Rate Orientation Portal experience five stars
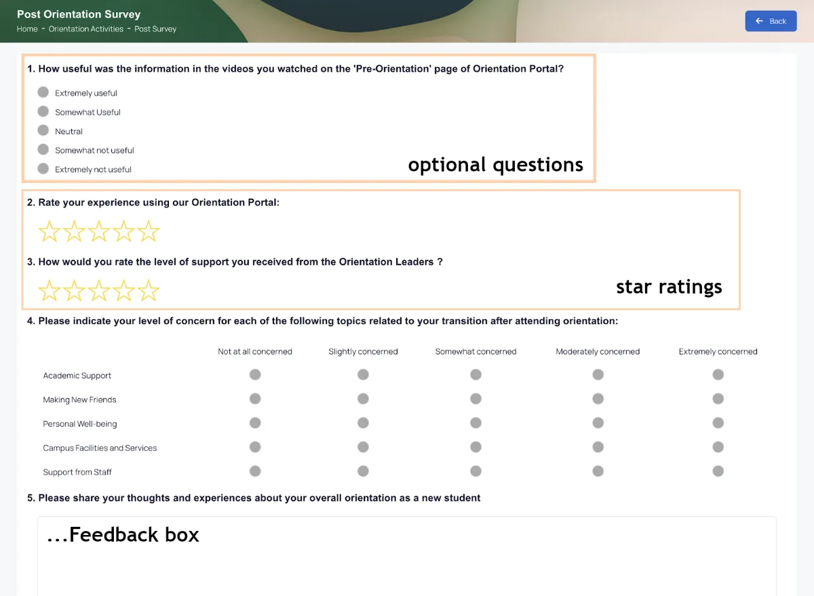The height and width of the screenshot is (596, 814). point(149,231)
